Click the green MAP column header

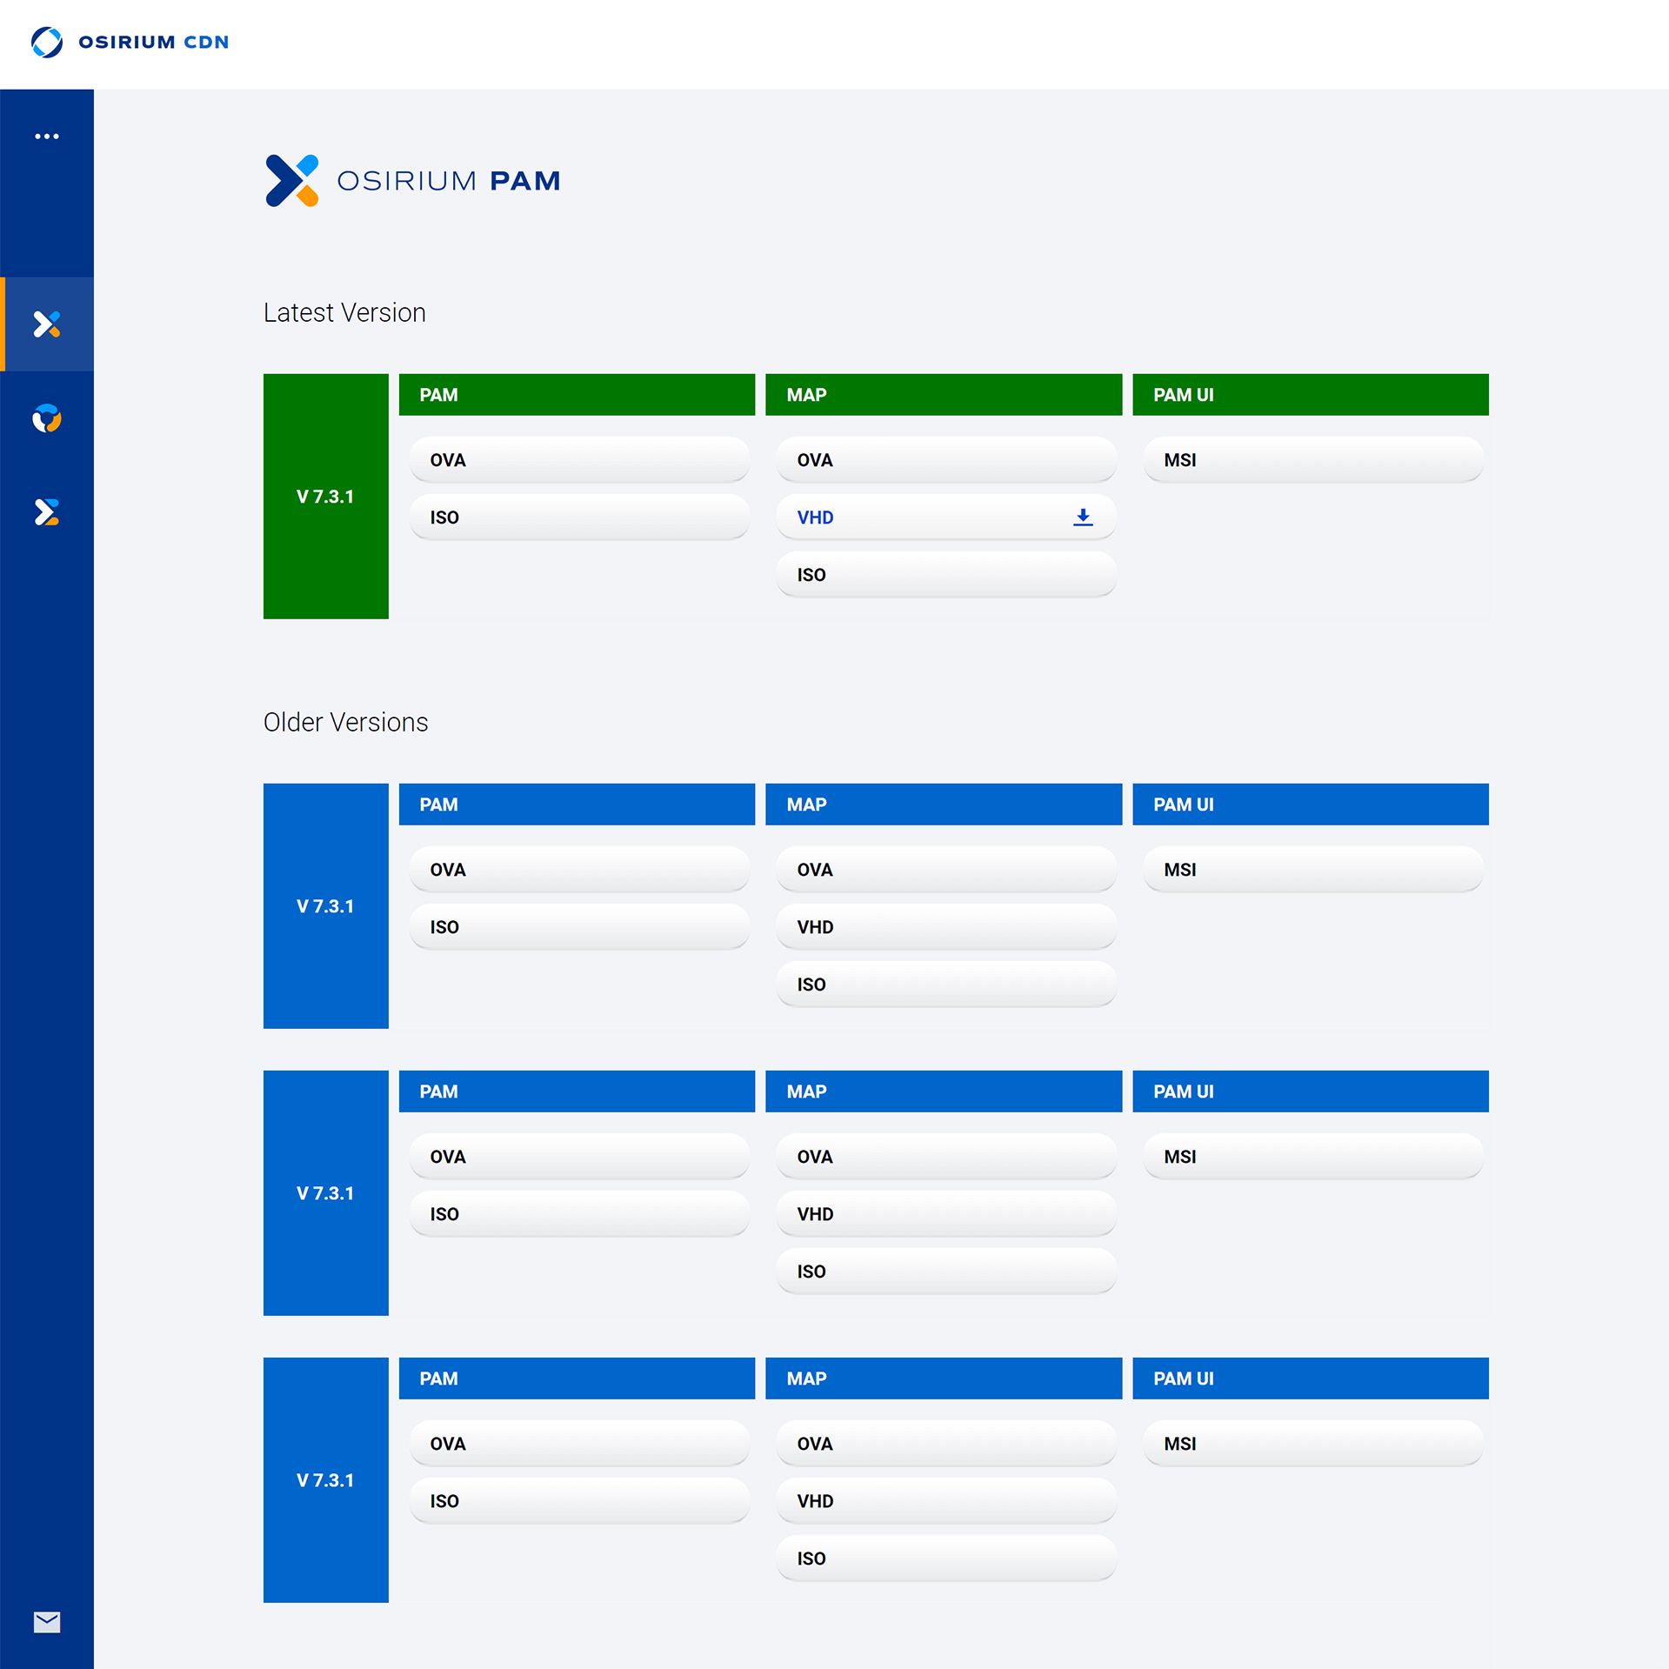tap(944, 395)
